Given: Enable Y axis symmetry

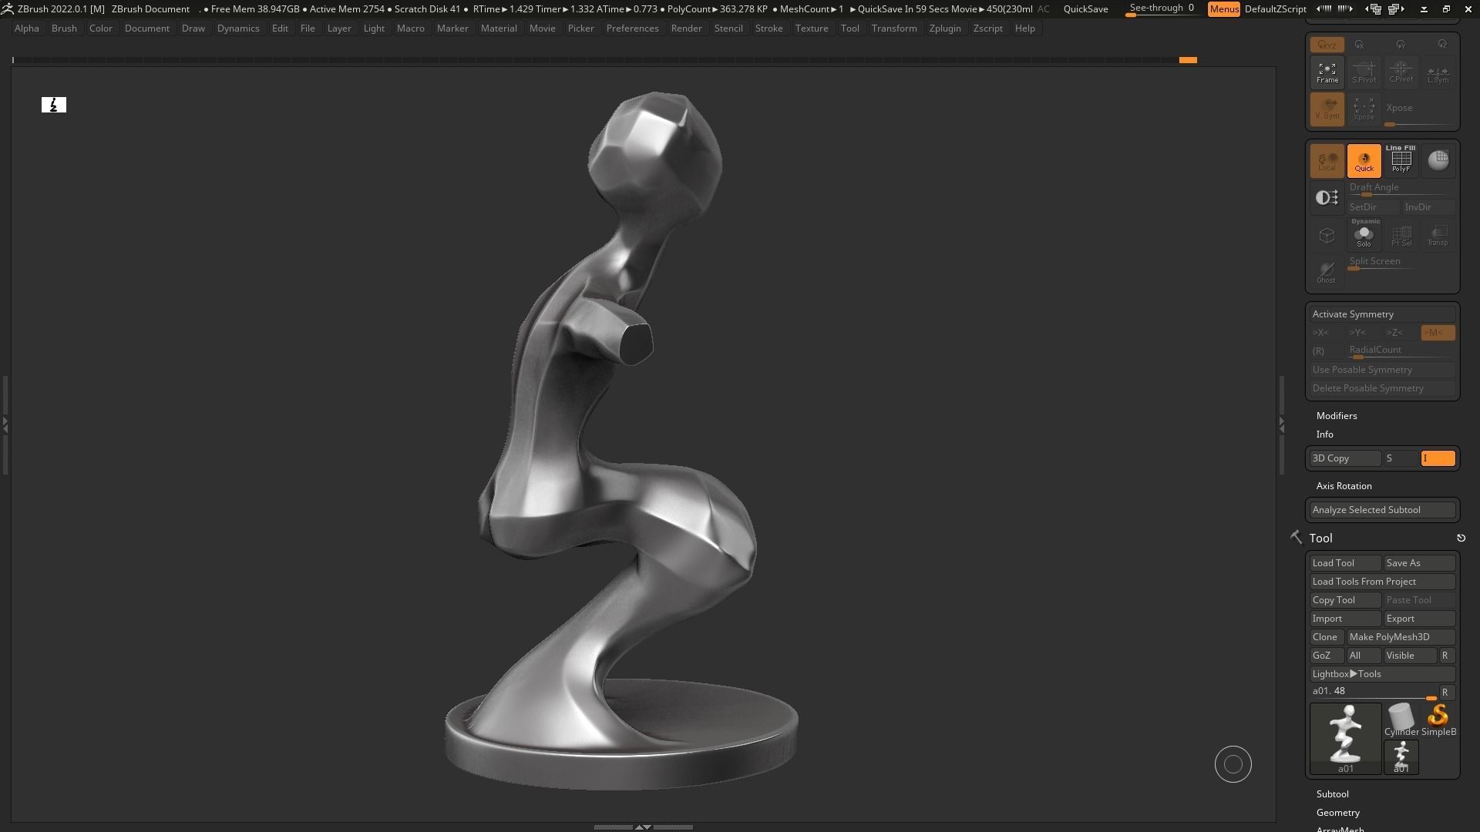Looking at the screenshot, I should (1364, 333).
